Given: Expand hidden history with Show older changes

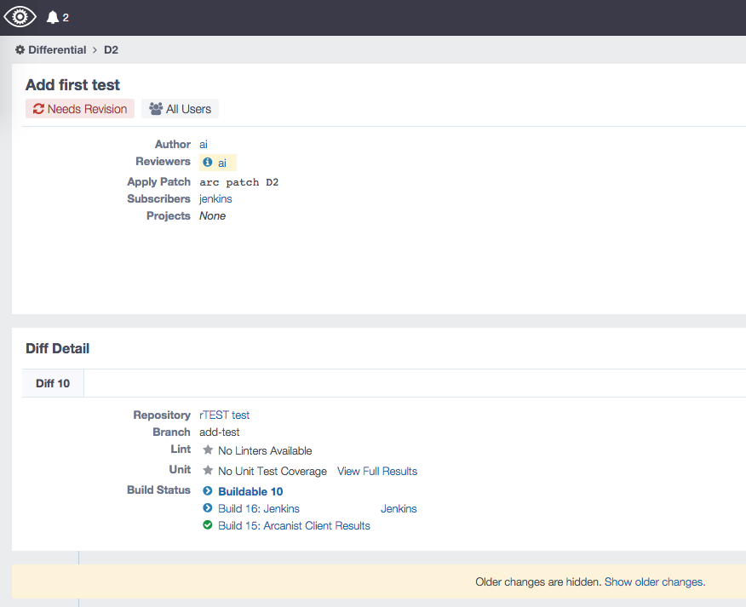Looking at the screenshot, I should [x=655, y=582].
